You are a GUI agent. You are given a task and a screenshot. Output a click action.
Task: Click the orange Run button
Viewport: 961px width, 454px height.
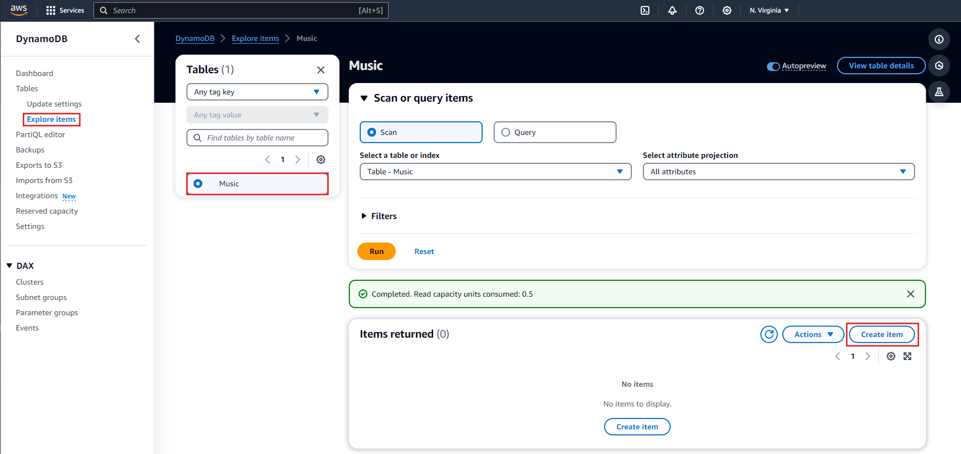(x=376, y=251)
